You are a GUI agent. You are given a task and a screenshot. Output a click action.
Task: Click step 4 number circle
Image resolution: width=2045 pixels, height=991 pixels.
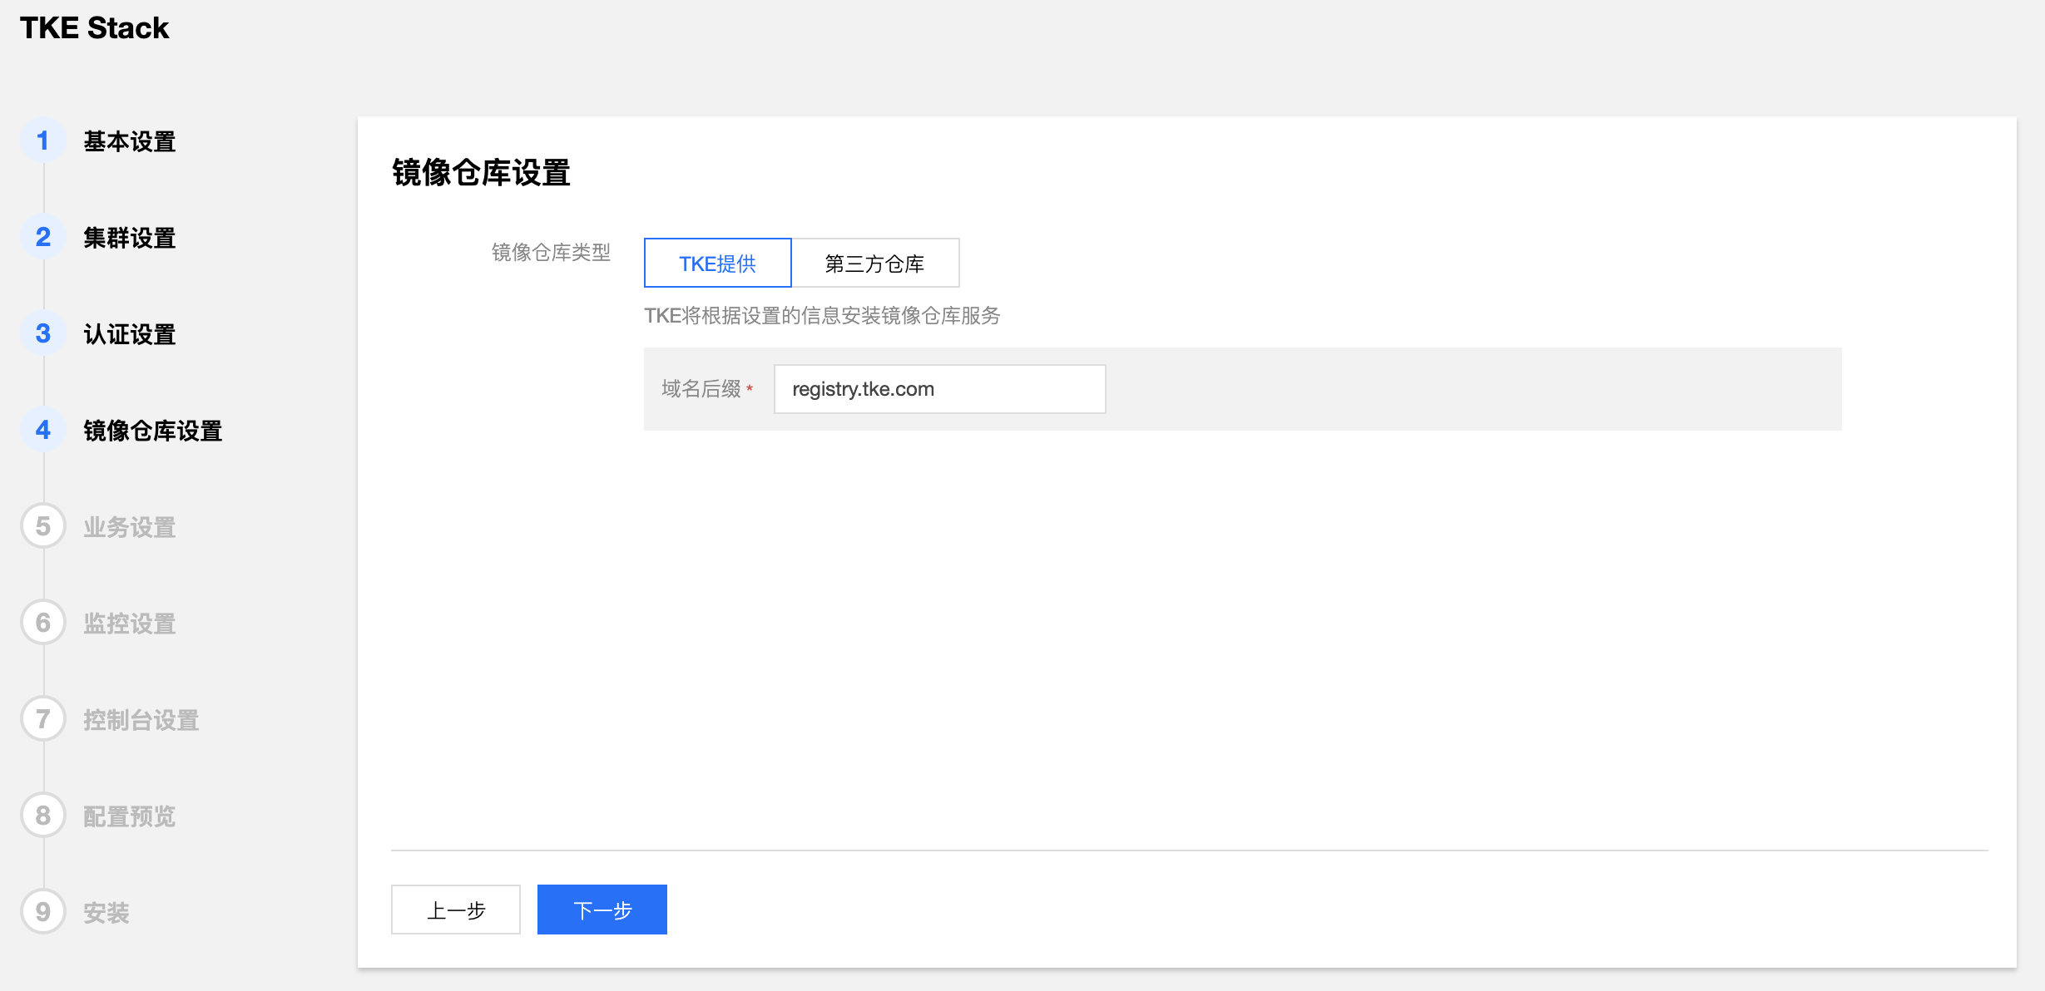click(x=43, y=430)
